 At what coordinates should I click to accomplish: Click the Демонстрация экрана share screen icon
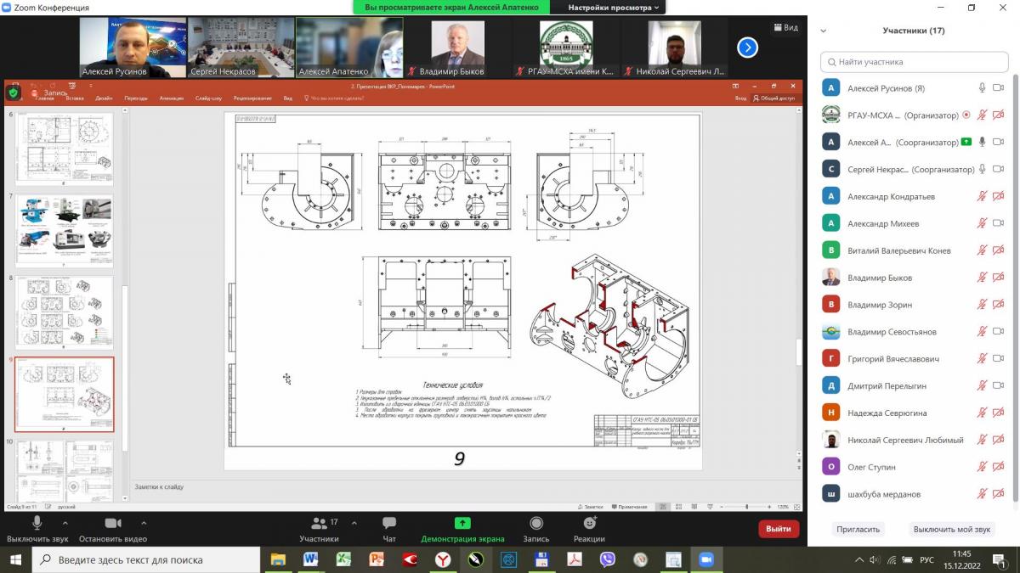(462, 524)
